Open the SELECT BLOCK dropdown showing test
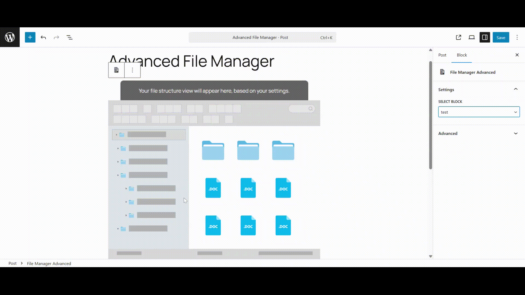Image resolution: width=525 pixels, height=295 pixels. point(479,112)
